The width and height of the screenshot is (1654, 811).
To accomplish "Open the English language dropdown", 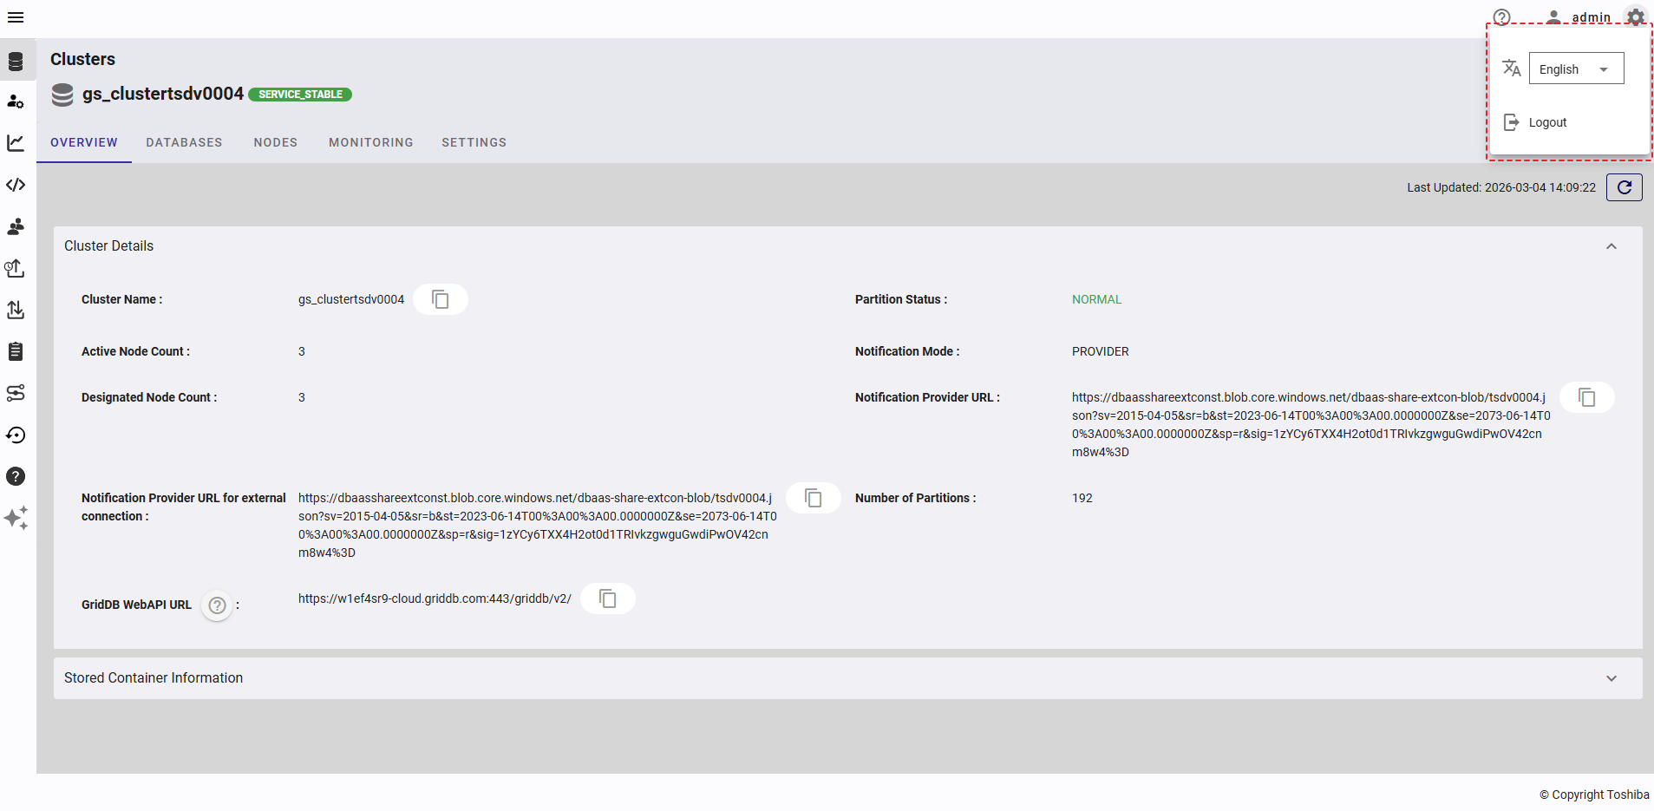I will 1575,69.
